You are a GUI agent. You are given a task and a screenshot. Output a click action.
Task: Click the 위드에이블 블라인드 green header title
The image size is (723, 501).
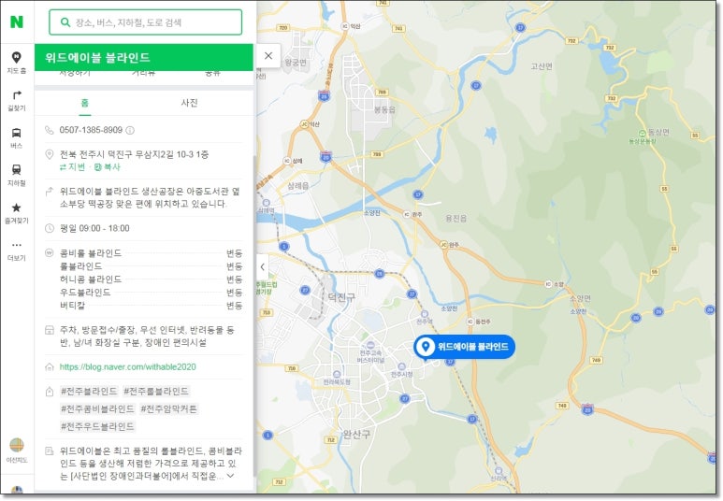pyautogui.click(x=98, y=58)
